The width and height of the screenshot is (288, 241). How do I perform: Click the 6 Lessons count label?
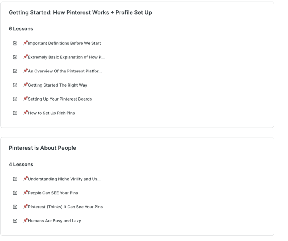click(x=21, y=29)
